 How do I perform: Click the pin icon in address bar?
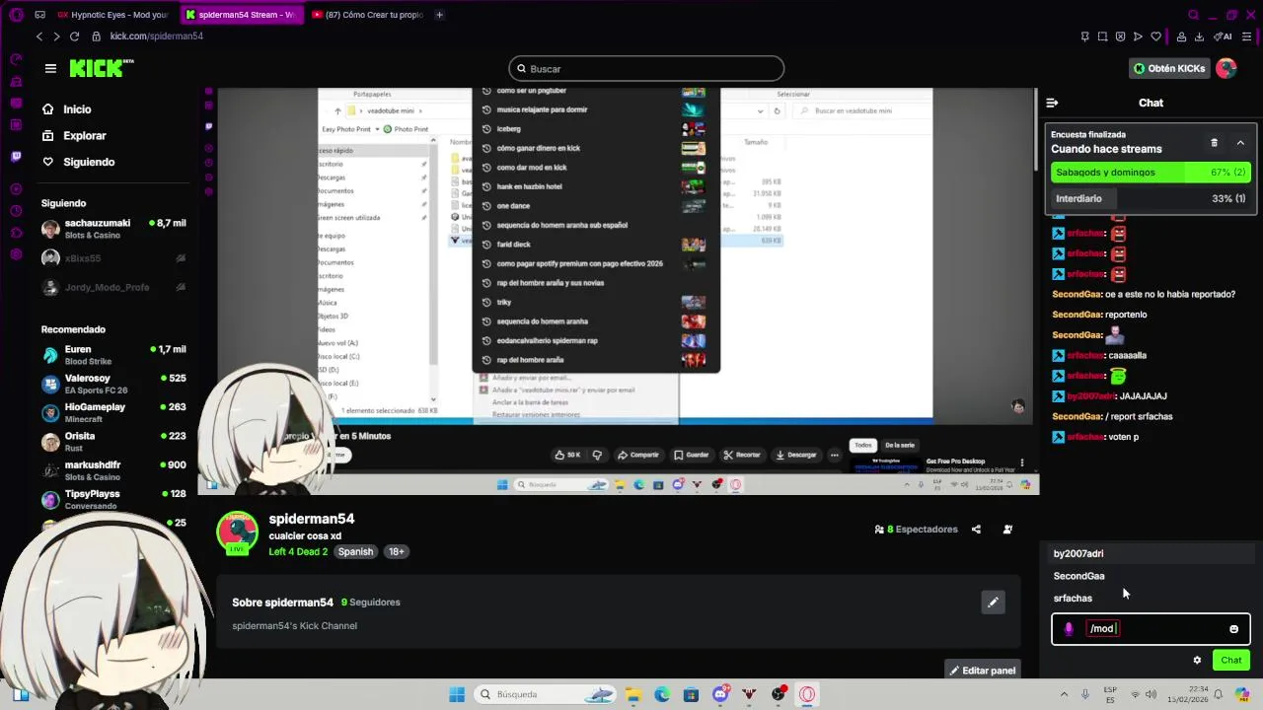[x=1084, y=36]
